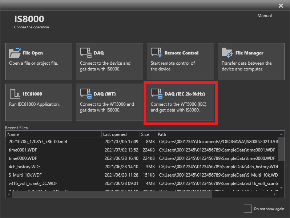Image resolution: width=290 pixels, height=218 pixels.
Task: Click the Remote Control wireless device icon
Action: pyautogui.click(x=156, y=53)
